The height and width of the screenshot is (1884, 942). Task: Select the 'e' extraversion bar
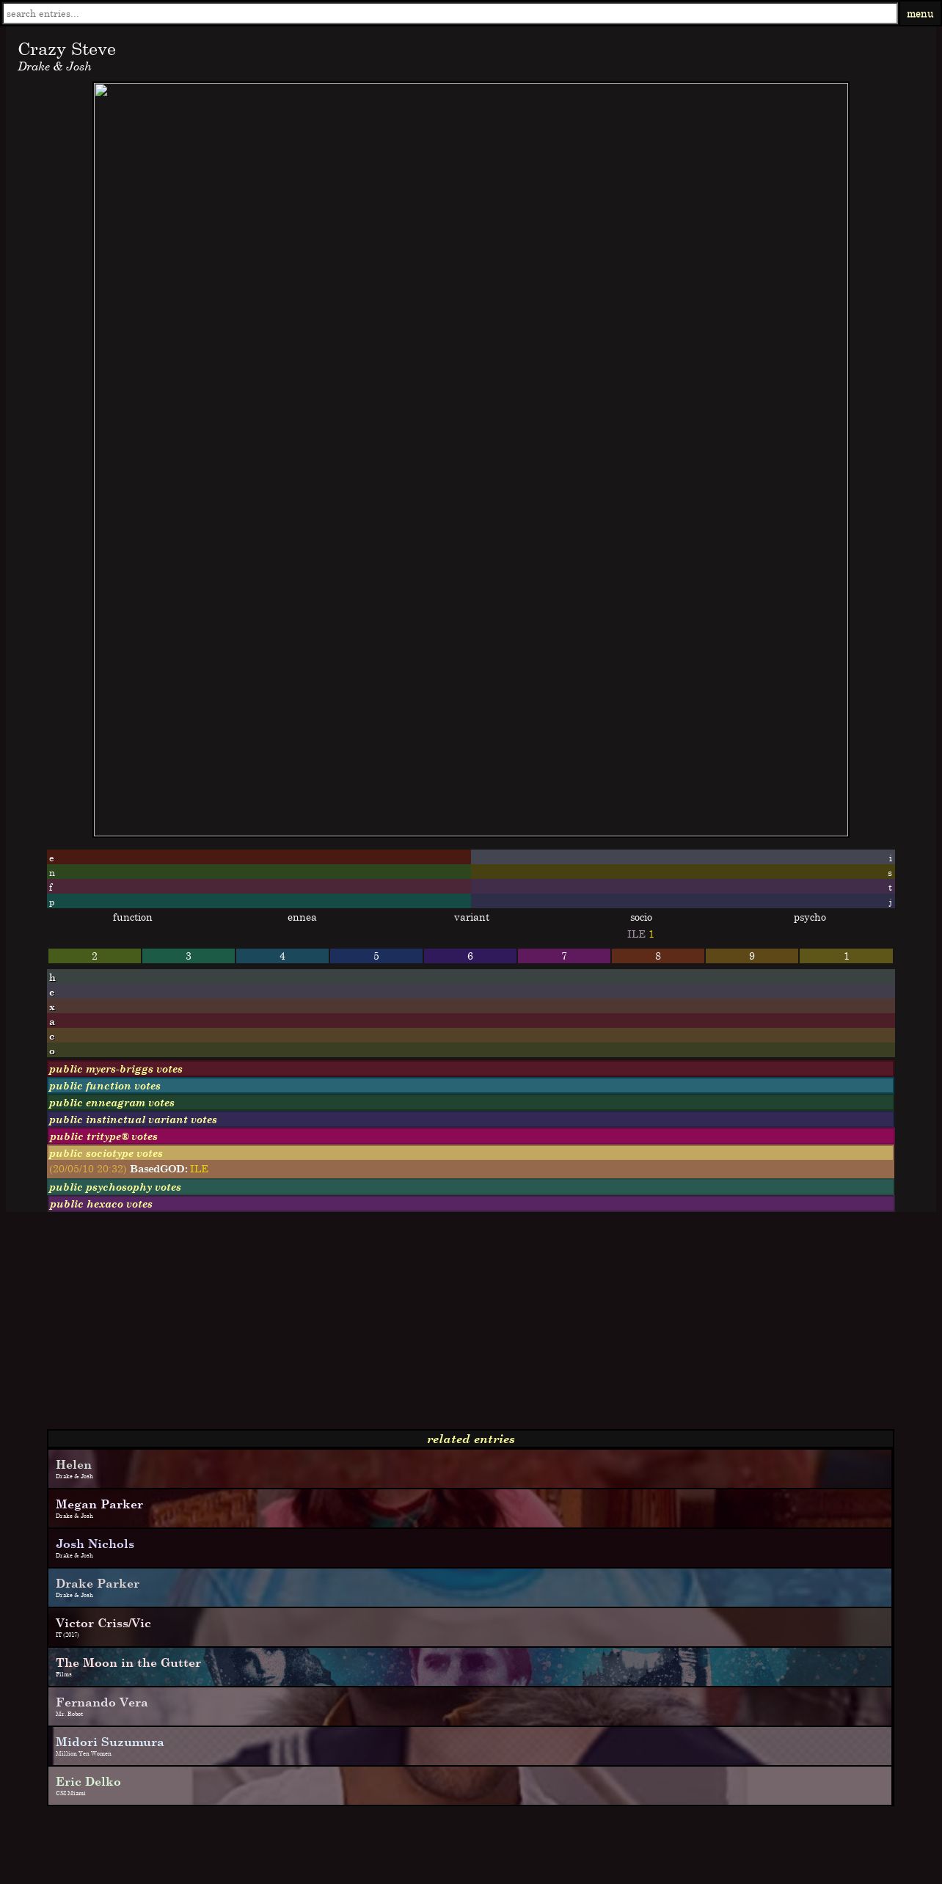pyautogui.click(x=259, y=858)
